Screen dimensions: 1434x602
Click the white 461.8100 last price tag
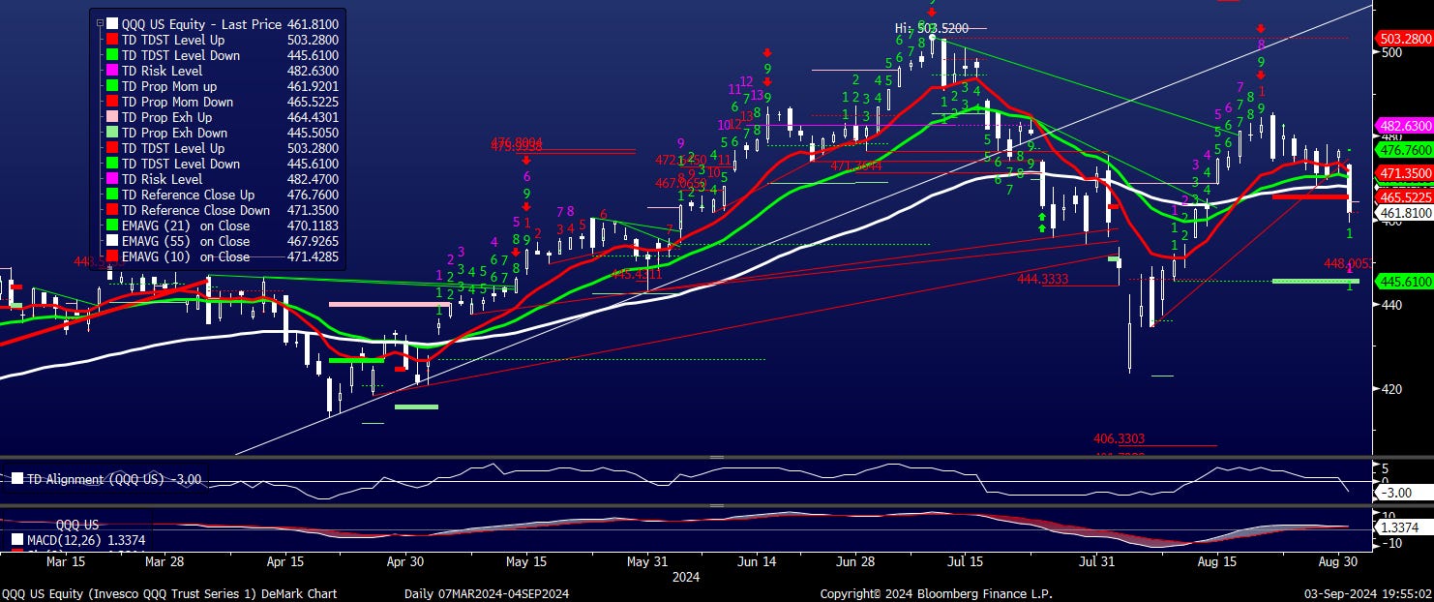[x=1405, y=212]
